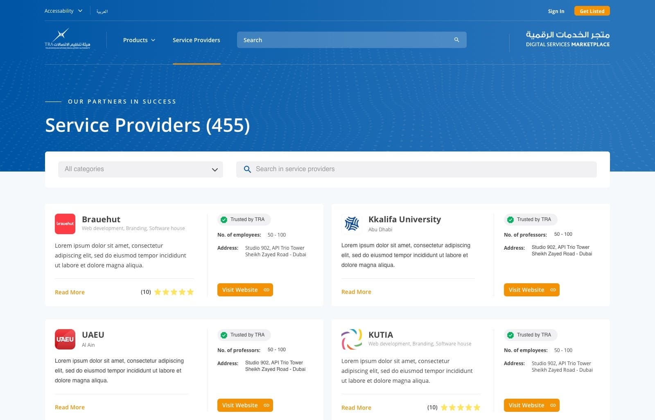655x420 pixels.
Task: Click the KUTIA provider title
Action: [381, 335]
